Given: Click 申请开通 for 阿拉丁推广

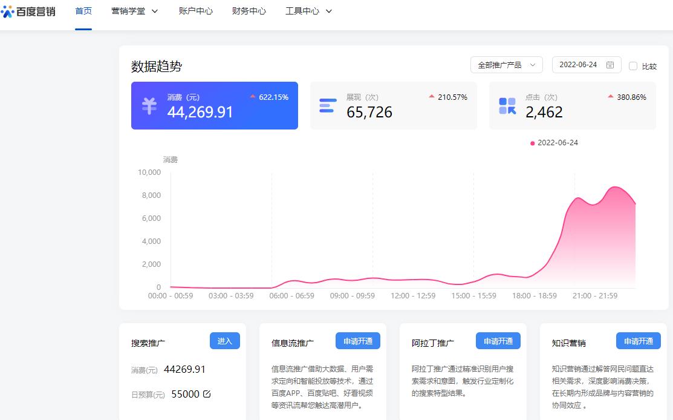Looking at the screenshot, I should (x=498, y=340).
